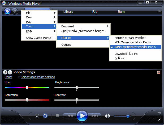Click the Brightness slider handle

[77, 88]
